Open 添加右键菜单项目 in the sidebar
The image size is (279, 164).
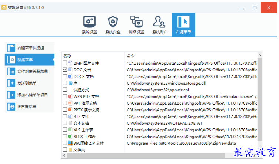pos(30,95)
